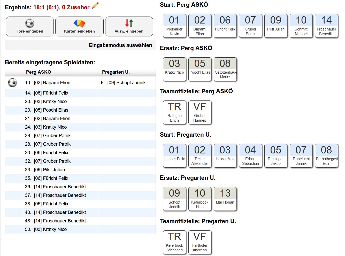Select Pregarten starter 07 Robeischl Jannik
Image resolution: width=345 pixels, height=256 pixels.
tap(301, 156)
